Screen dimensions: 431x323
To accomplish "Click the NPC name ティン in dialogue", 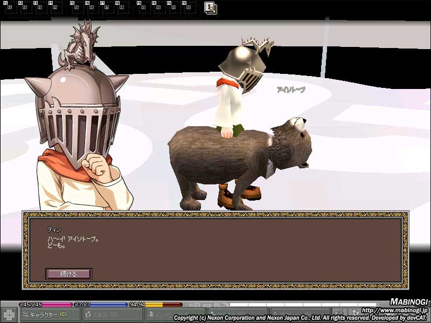I will pyautogui.click(x=54, y=229).
